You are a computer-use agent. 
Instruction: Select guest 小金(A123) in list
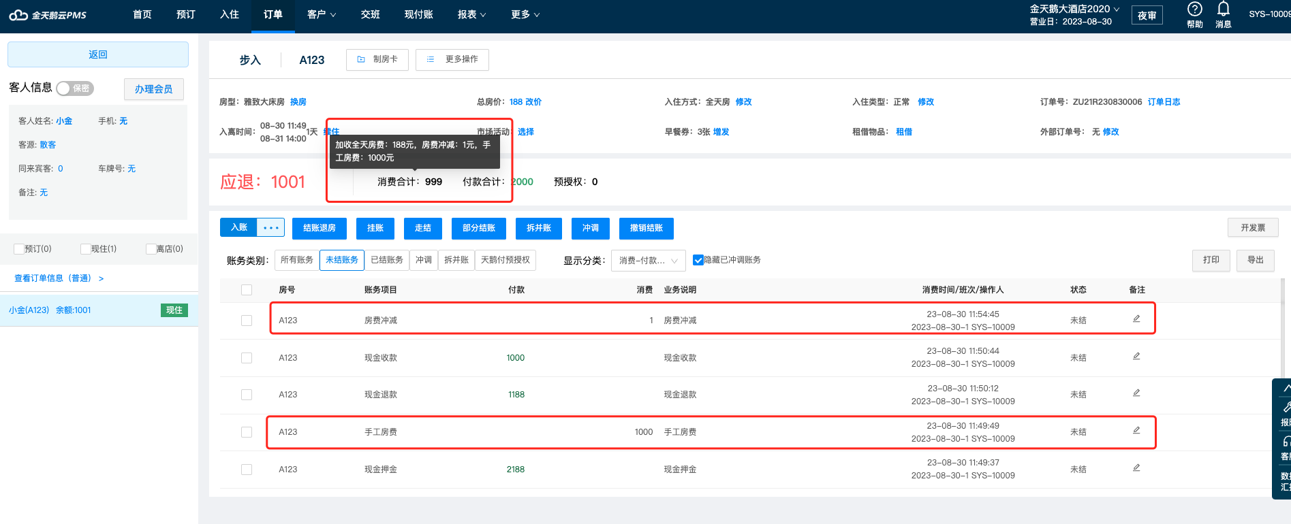(99, 310)
